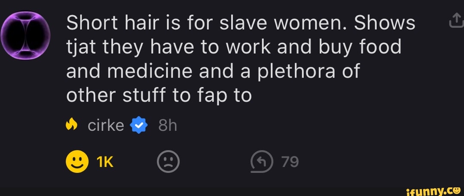Click the yellow fire icon before cirke

click(x=71, y=126)
